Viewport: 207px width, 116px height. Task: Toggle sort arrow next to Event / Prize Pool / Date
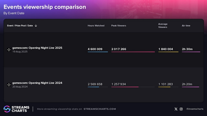[36, 26]
